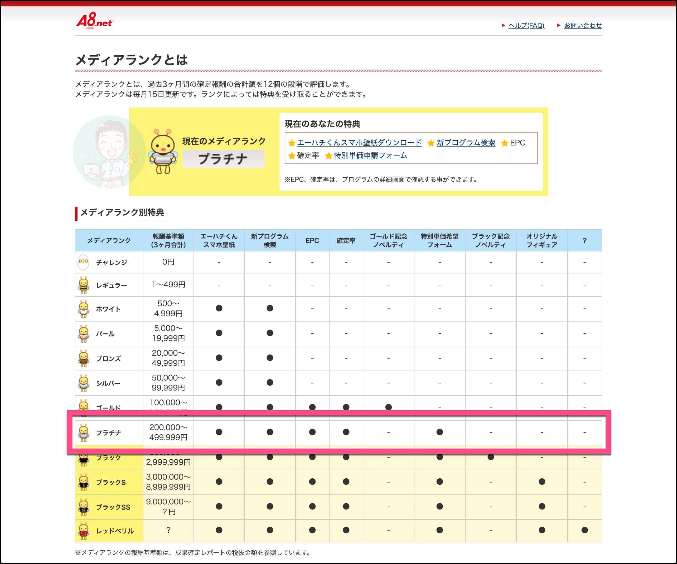The height and width of the screenshot is (564, 677).
Task: Click the 確定率 column header
Action: [346, 240]
